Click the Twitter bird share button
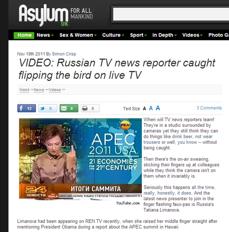This screenshot has width=229, height=232. click(48, 108)
